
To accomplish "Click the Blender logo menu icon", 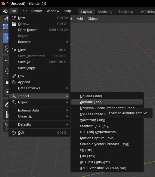I will [5, 11].
